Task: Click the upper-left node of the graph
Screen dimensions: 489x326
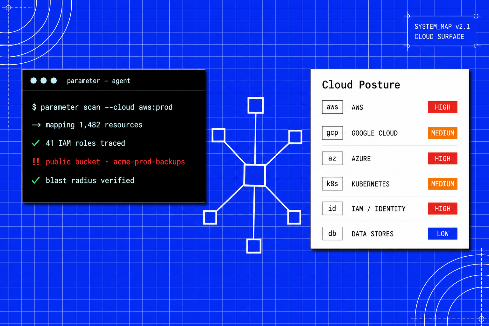Action: (x=219, y=135)
